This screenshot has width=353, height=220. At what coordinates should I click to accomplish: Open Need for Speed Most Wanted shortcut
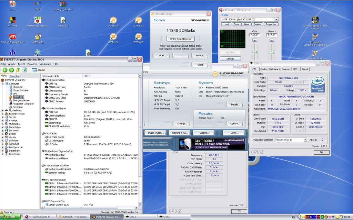(x=315, y=23)
